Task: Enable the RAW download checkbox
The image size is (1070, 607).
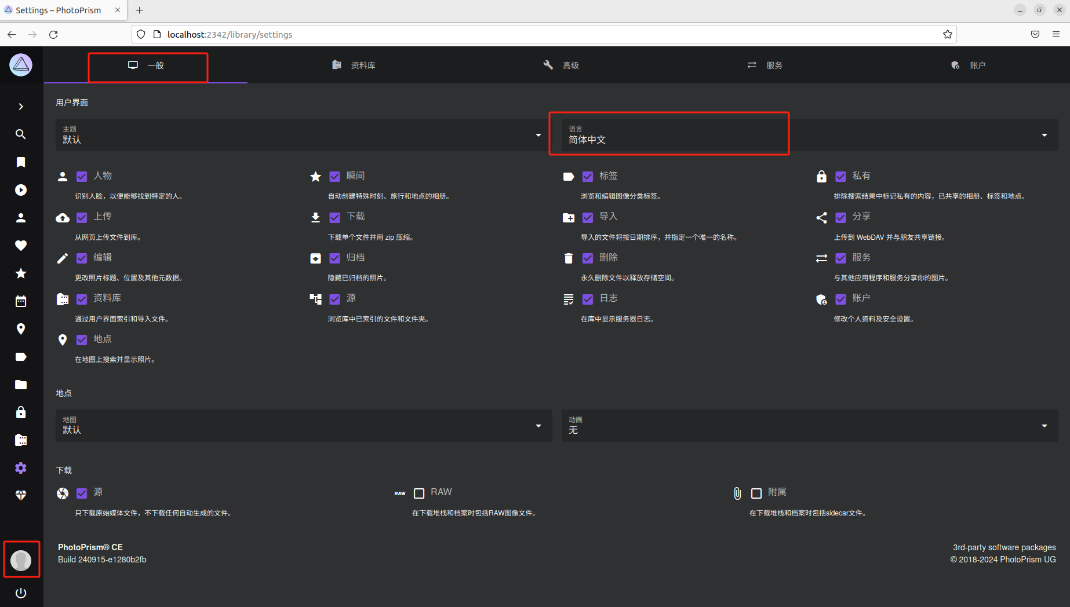Action: click(419, 493)
